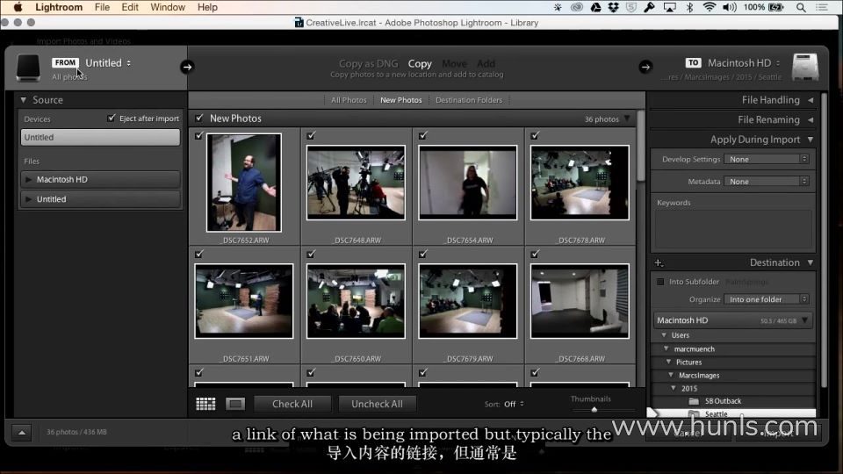Choose Copy as DNG import mode
This screenshot has width=843, height=474.
tap(368, 63)
